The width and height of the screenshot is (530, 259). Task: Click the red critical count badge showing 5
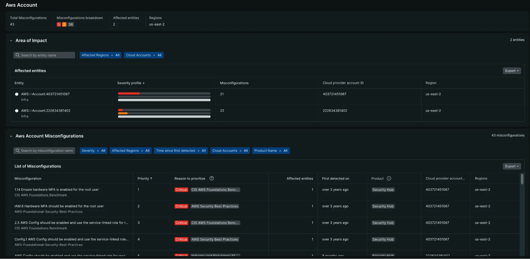click(59, 24)
